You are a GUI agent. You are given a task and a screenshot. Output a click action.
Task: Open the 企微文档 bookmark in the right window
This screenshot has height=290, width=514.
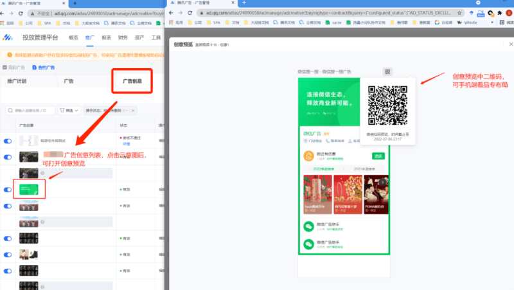click(x=310, y=23)
